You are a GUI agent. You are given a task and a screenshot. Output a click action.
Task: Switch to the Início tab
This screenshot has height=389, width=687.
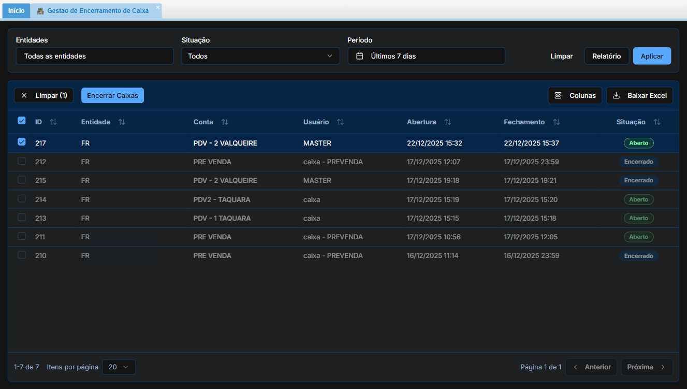16,10
